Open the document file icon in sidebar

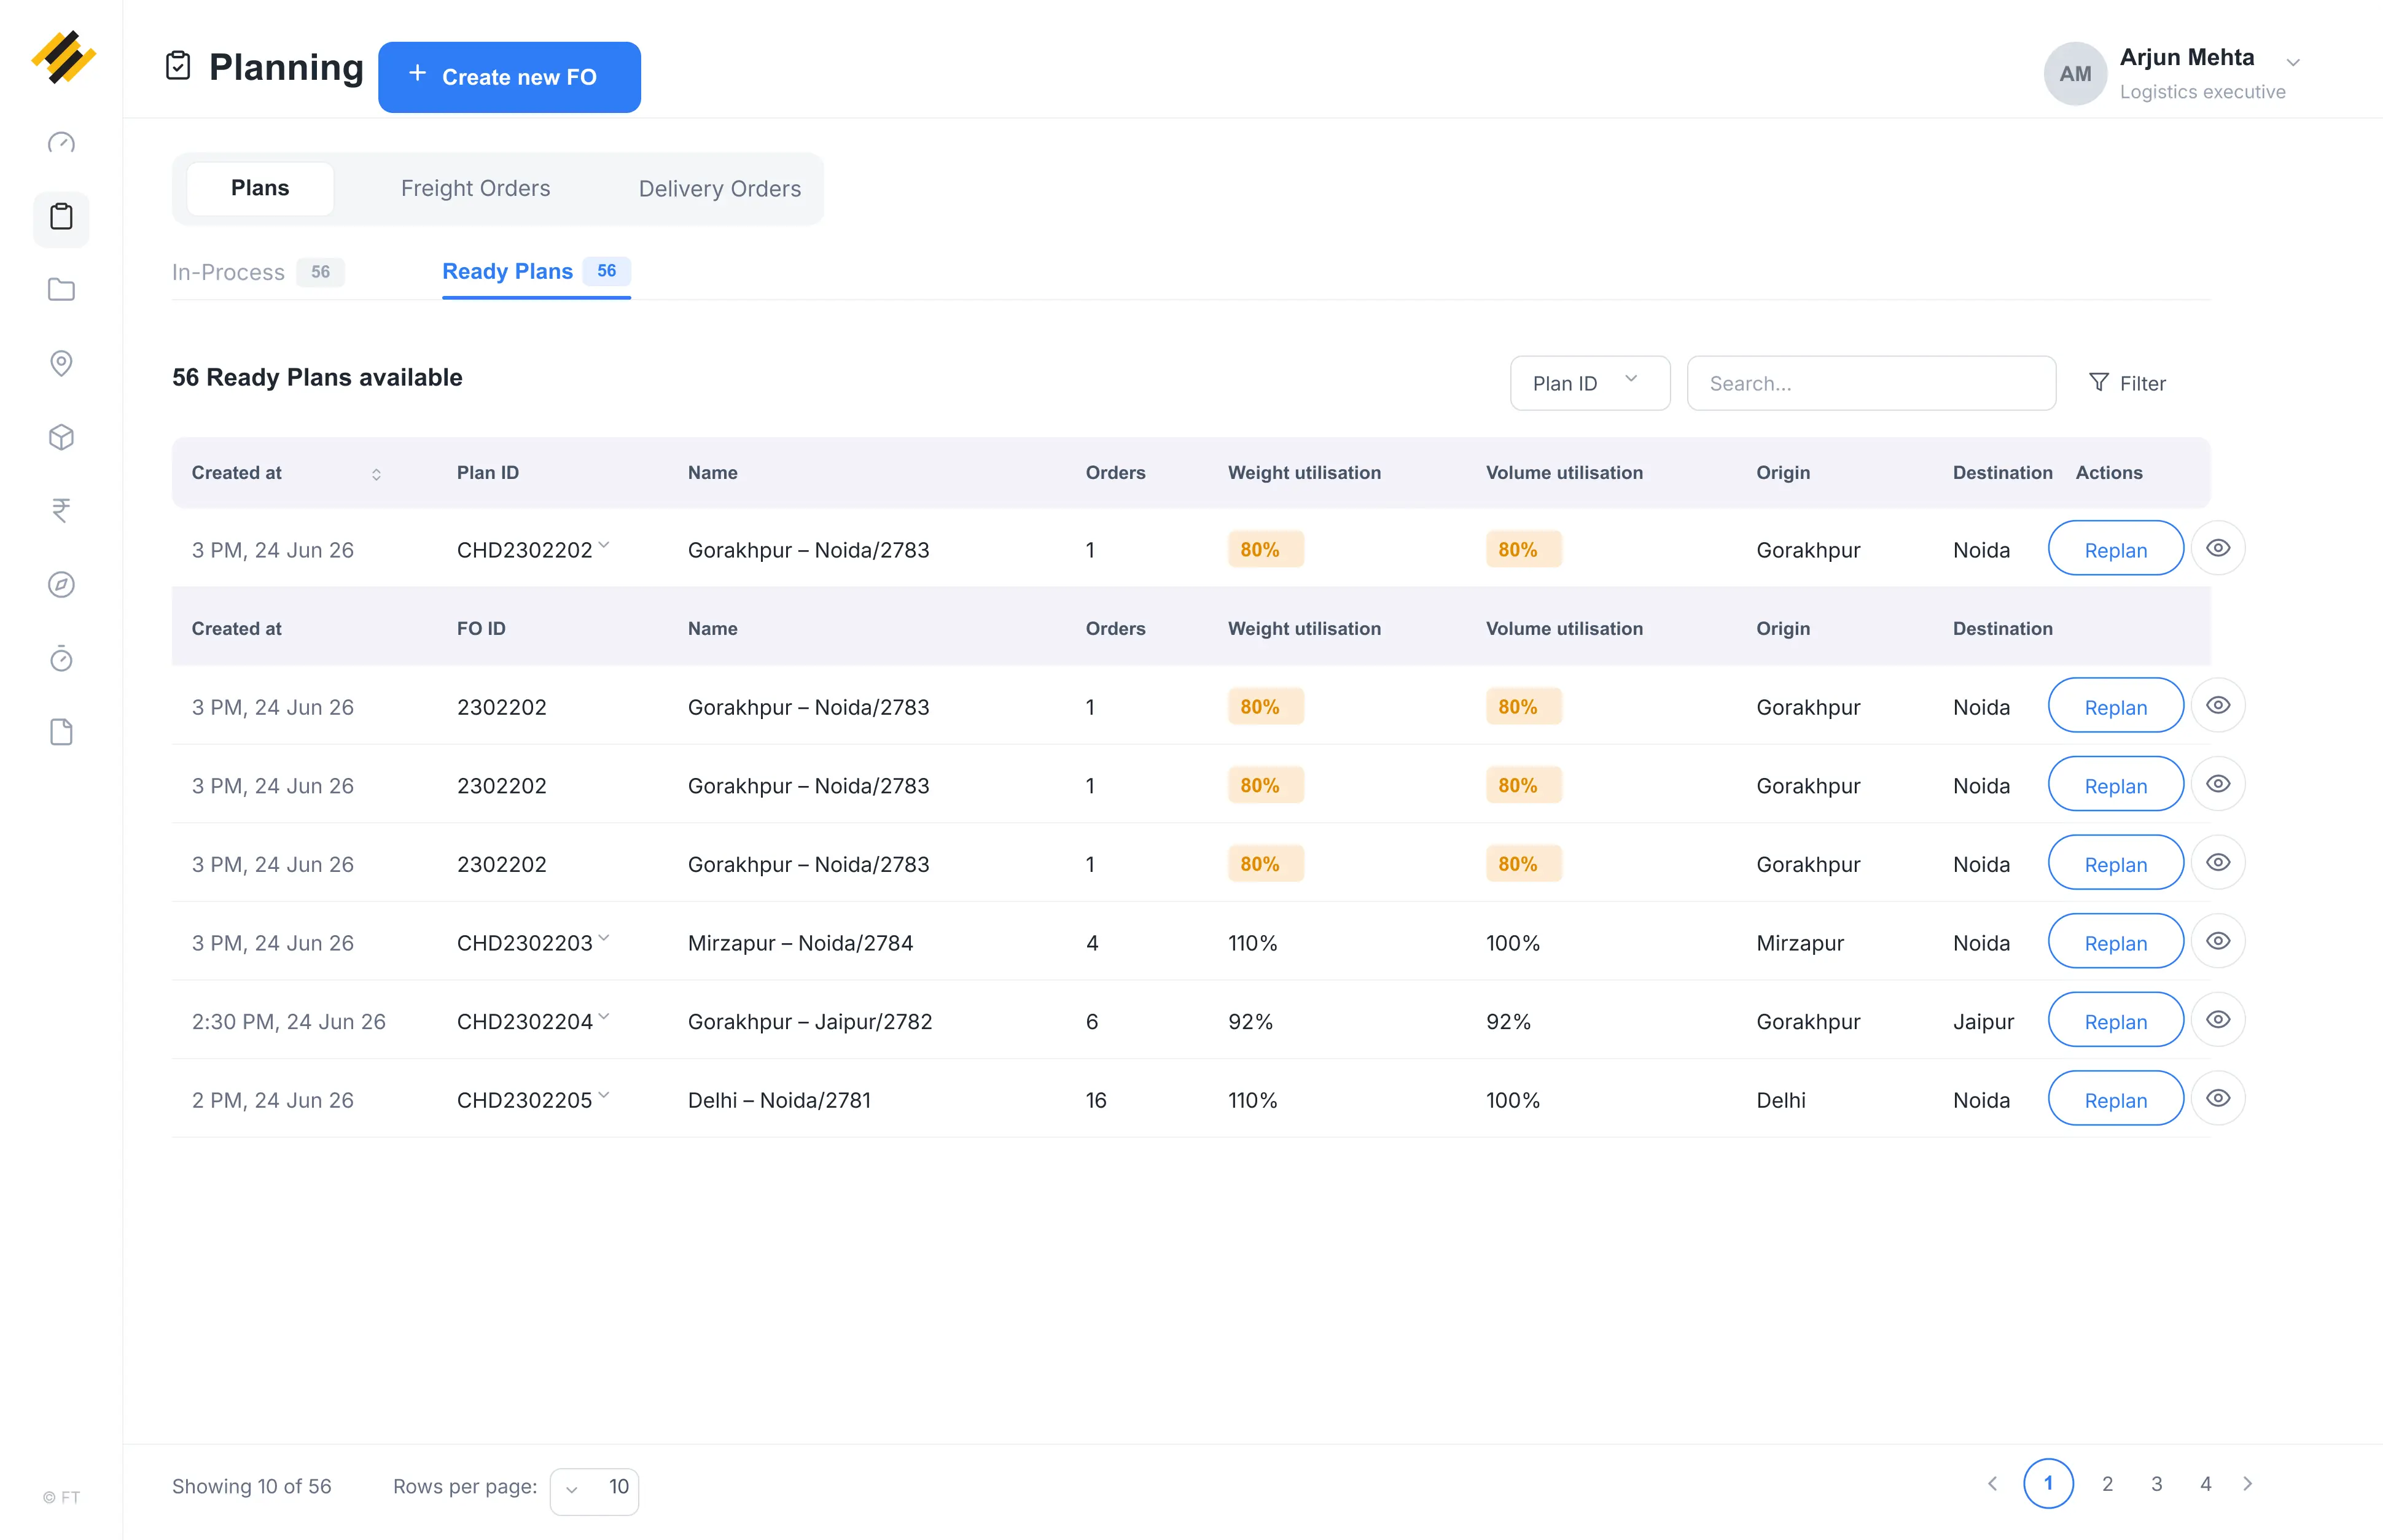tap(61, 732)
